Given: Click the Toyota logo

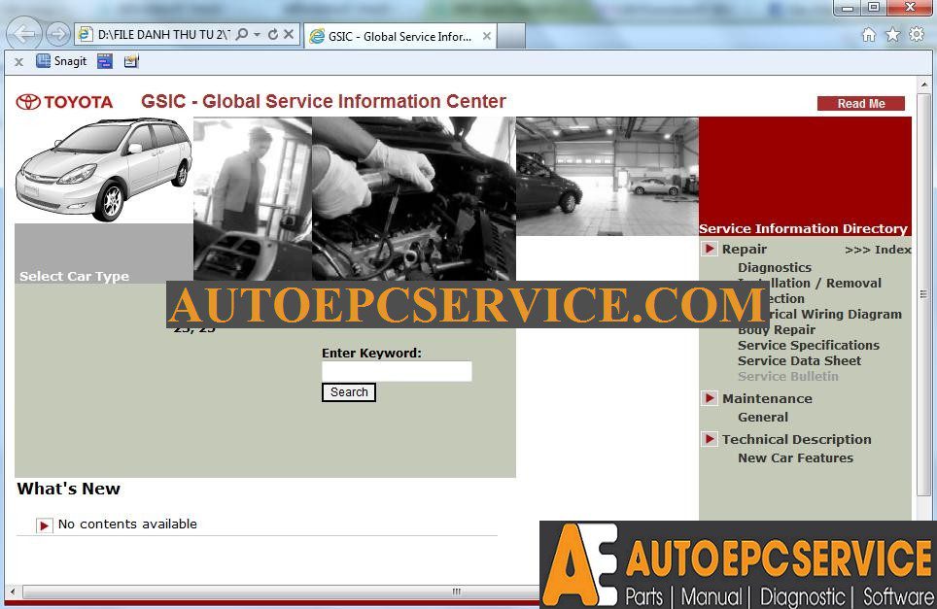Looking at the screenshot, I should 64,102.
